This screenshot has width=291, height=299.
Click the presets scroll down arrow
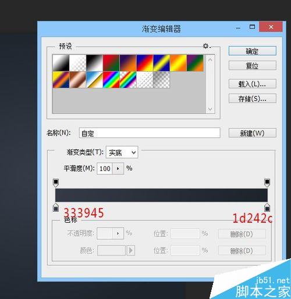210,109
